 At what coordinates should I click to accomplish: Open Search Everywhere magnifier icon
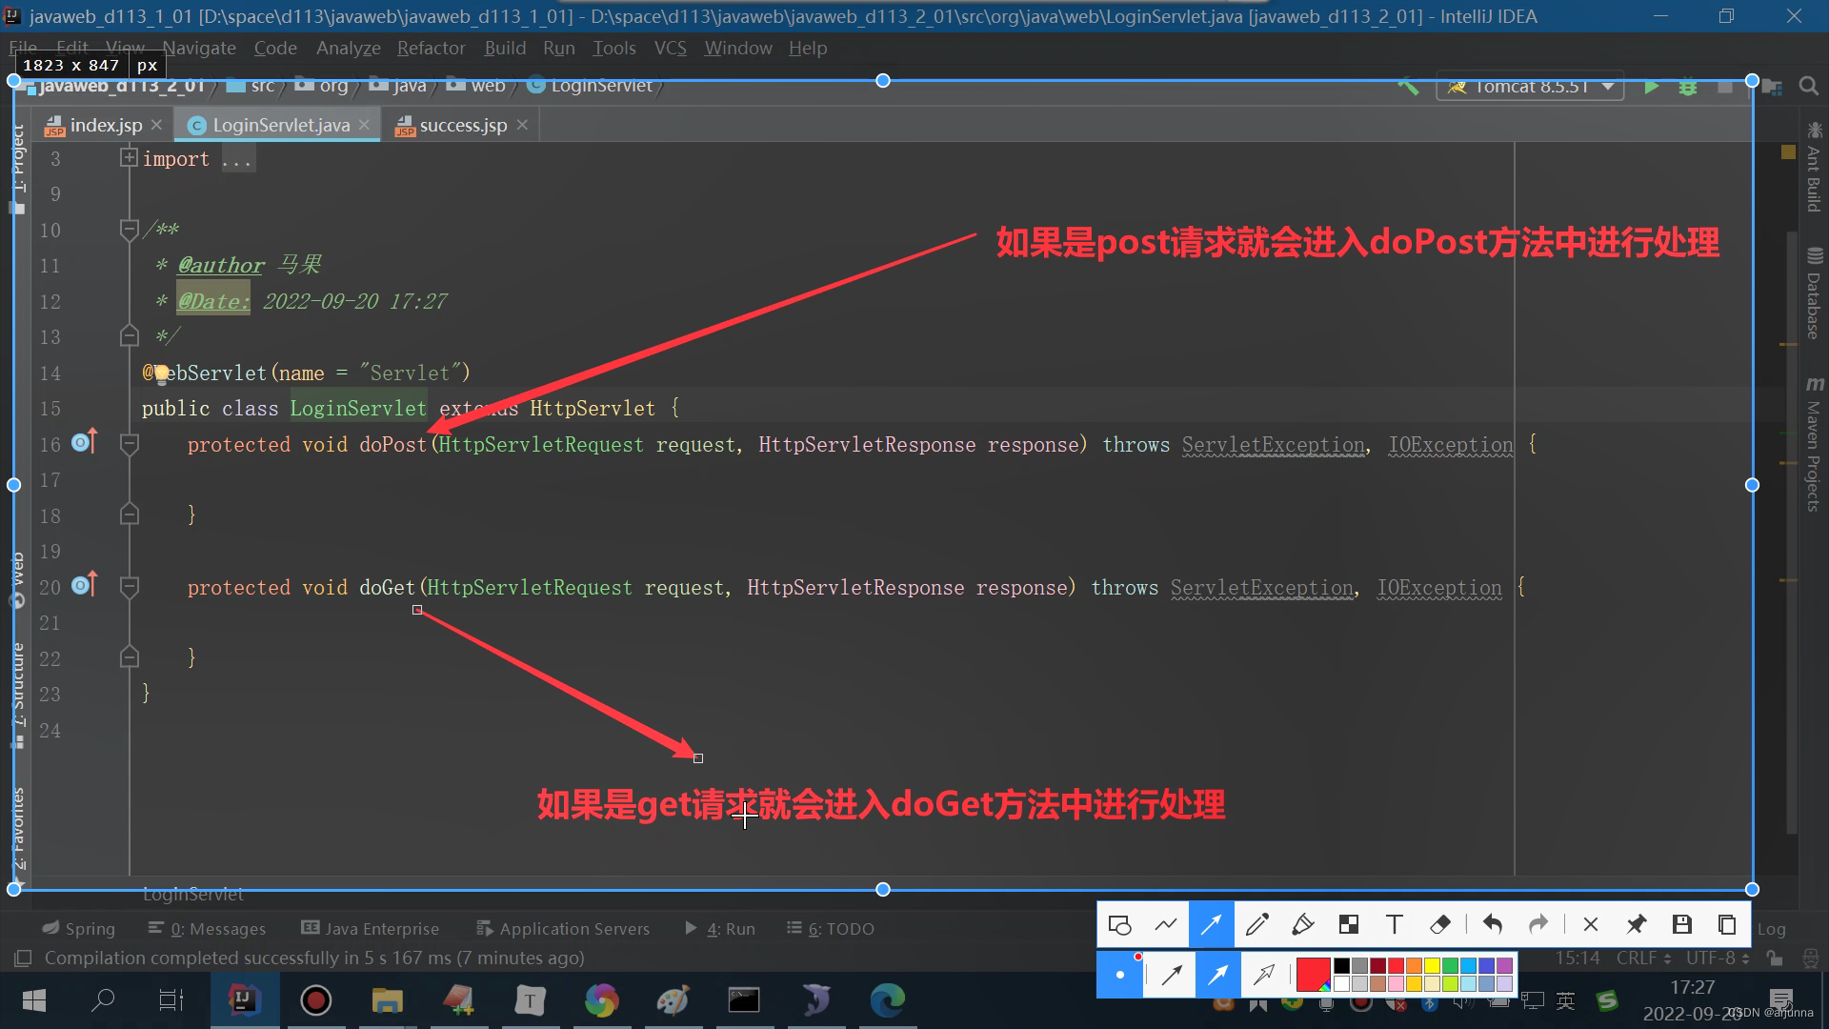(x=1808, y=87)
